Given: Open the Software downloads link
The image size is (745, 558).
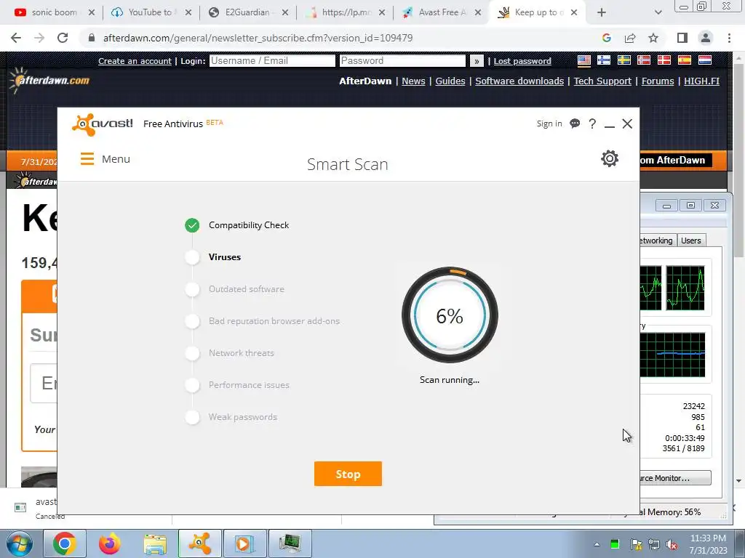Looking at the screenshot, I should (519, 81).
